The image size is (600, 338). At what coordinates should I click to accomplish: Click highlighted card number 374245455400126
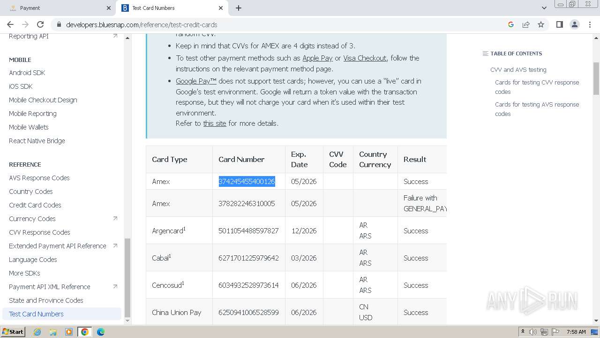point(247,182)
